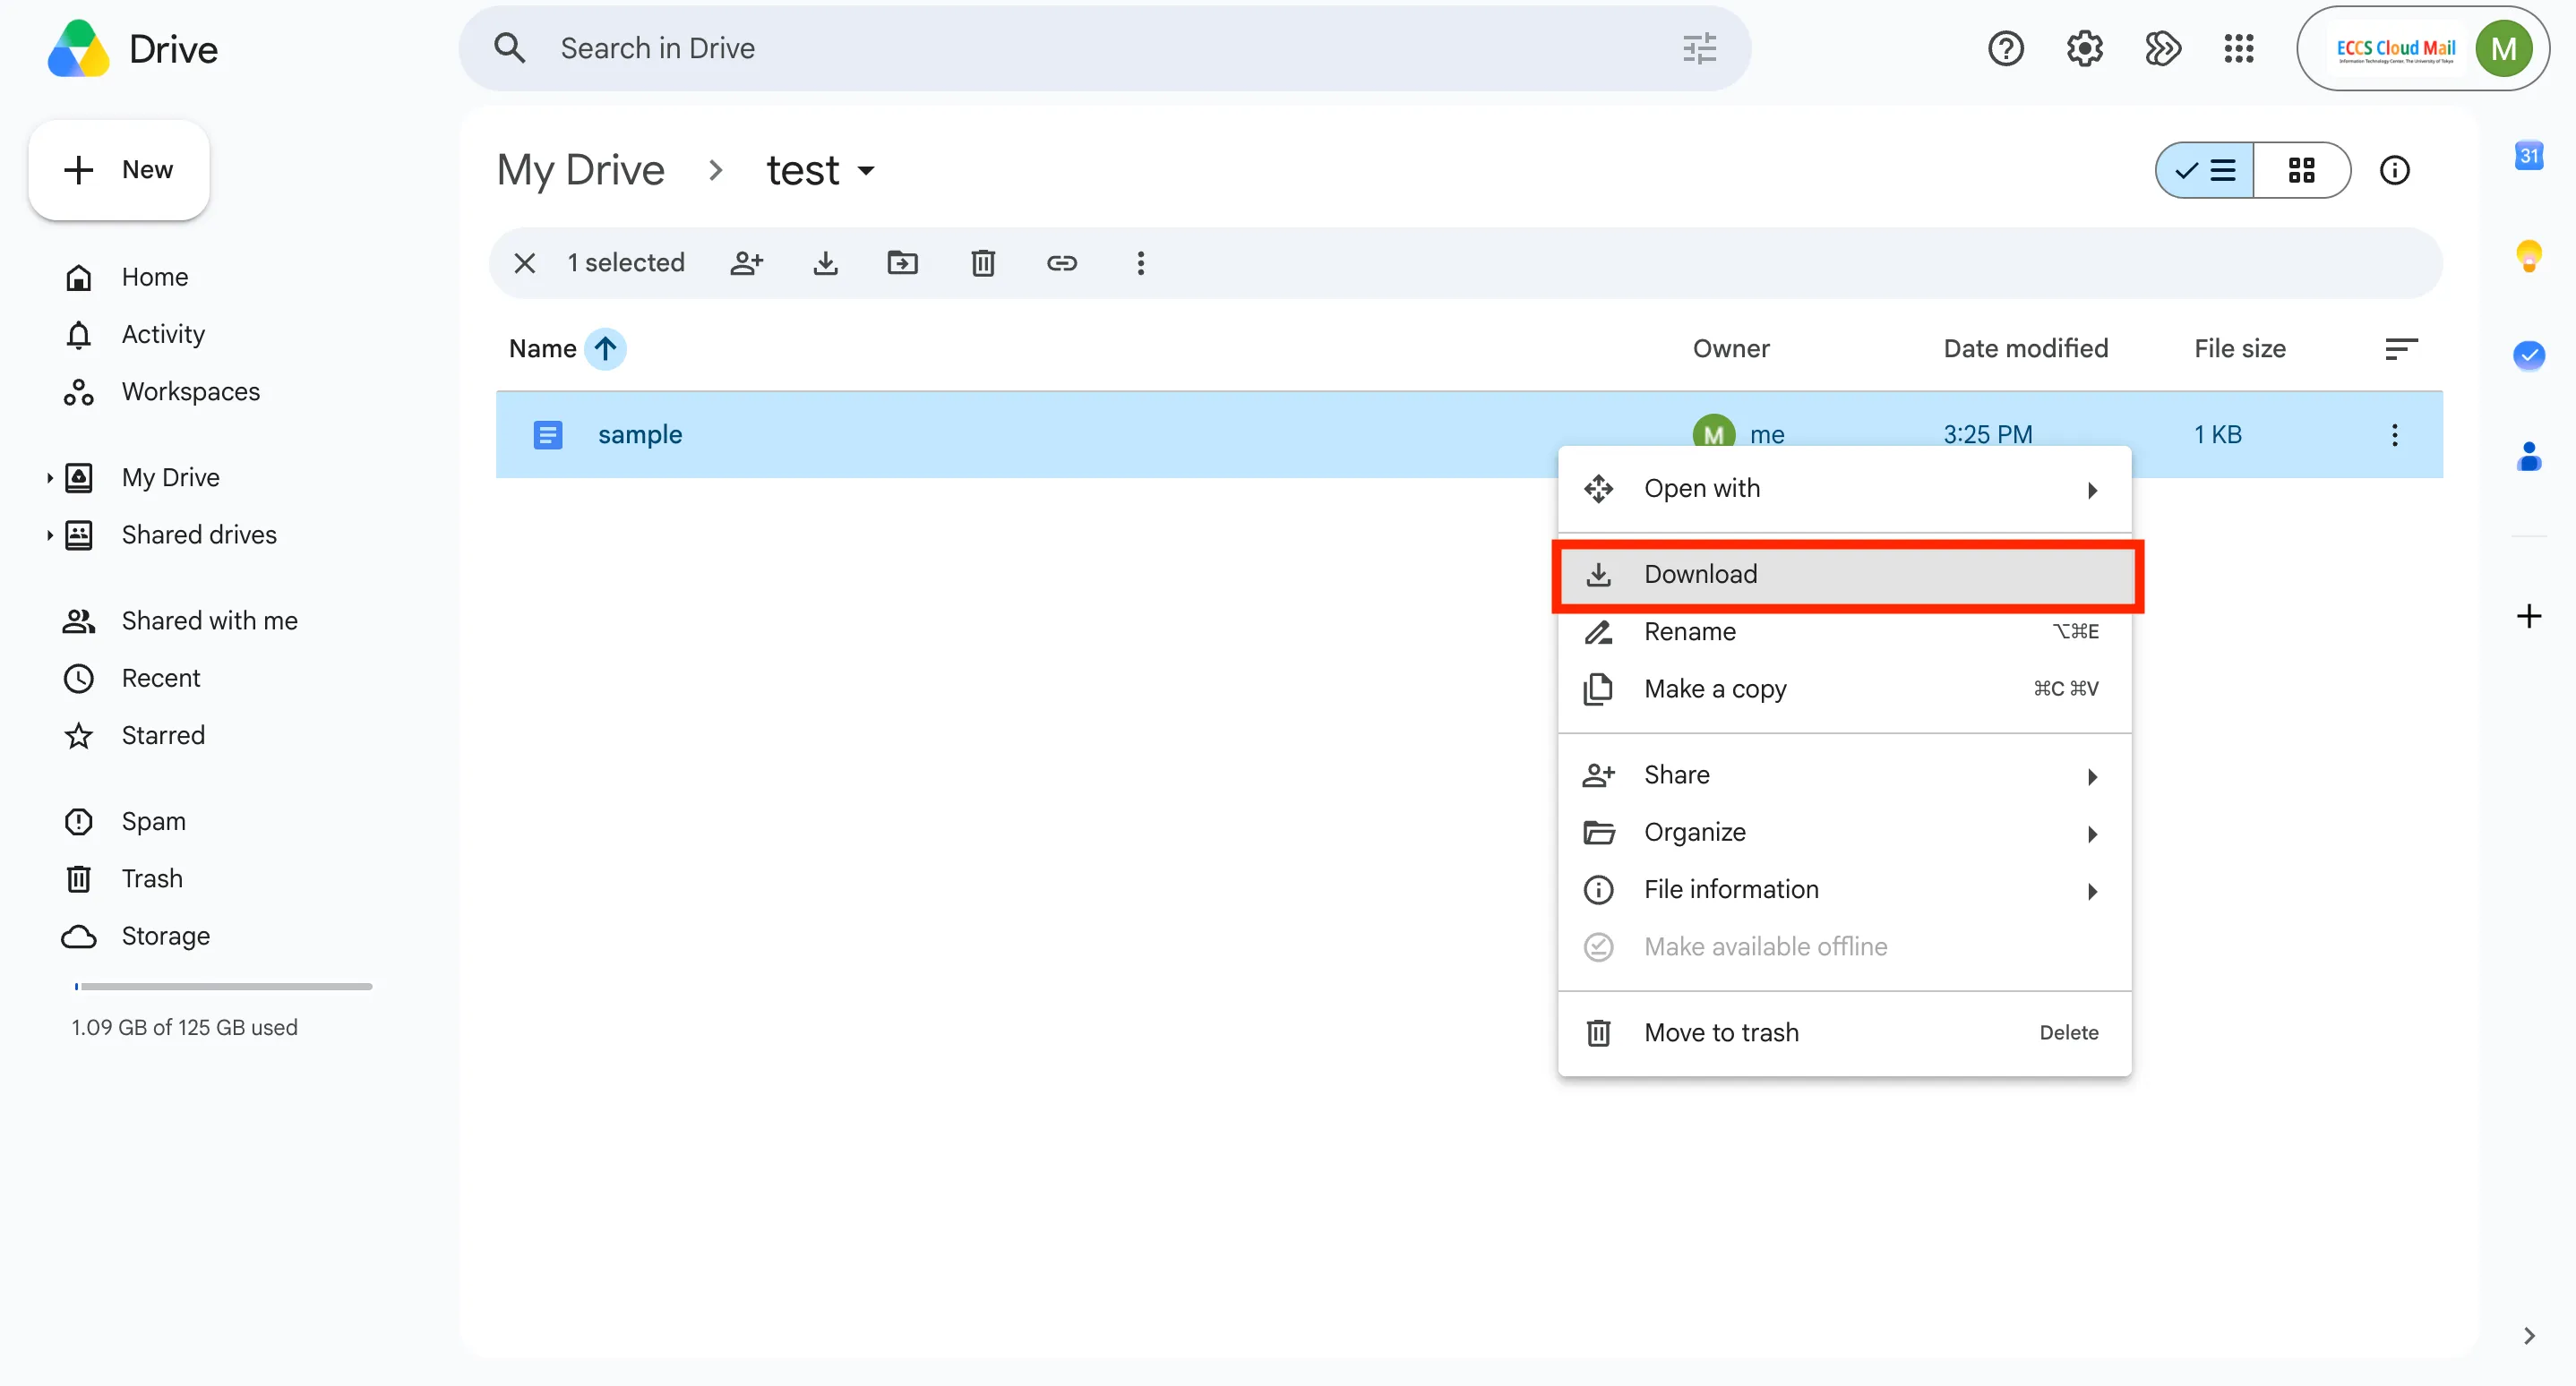Open Shared with me
Image resolution: width=2576 pixels, height=1386 pixels.
point(209,620)
